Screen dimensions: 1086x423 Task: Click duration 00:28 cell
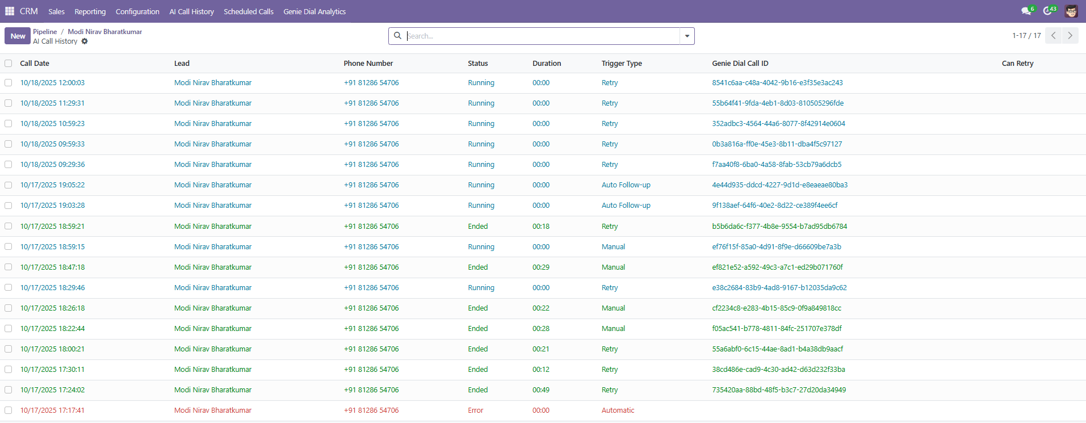[x=541, y=328]
